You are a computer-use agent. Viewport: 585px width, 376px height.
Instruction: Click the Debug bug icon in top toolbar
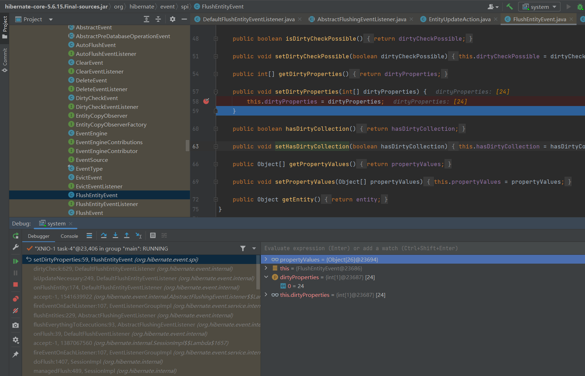580,7
